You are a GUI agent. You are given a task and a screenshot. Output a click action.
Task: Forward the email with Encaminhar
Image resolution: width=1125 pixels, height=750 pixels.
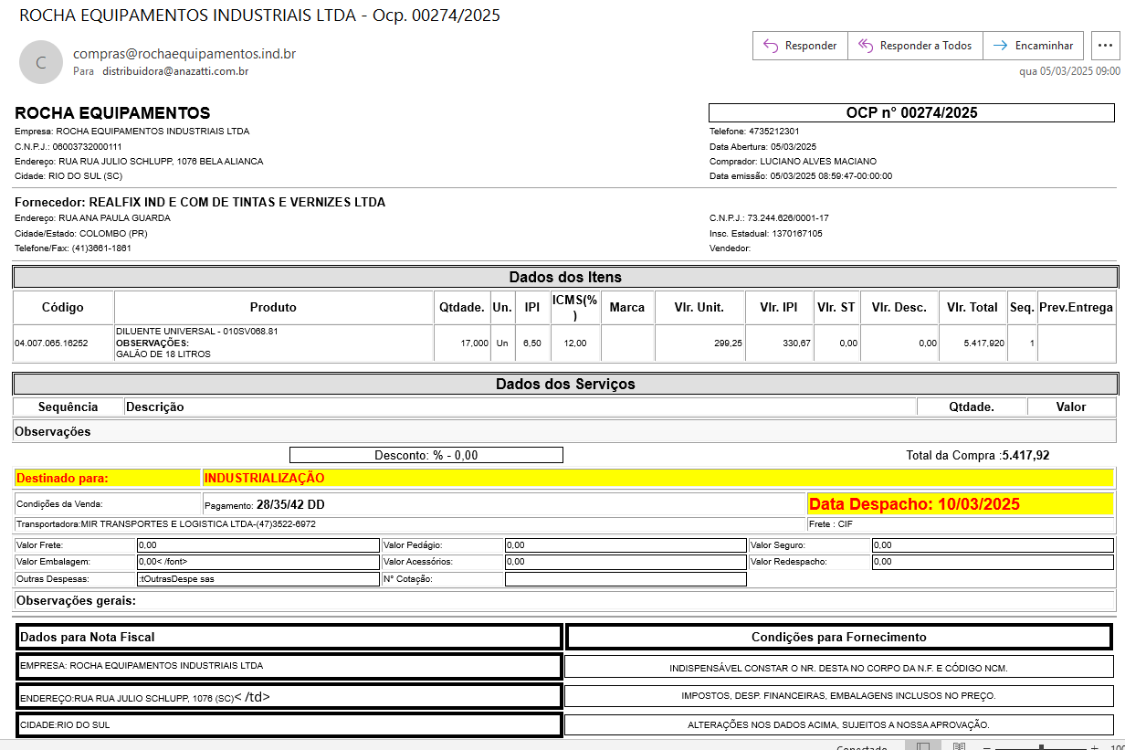point(1034,46)
